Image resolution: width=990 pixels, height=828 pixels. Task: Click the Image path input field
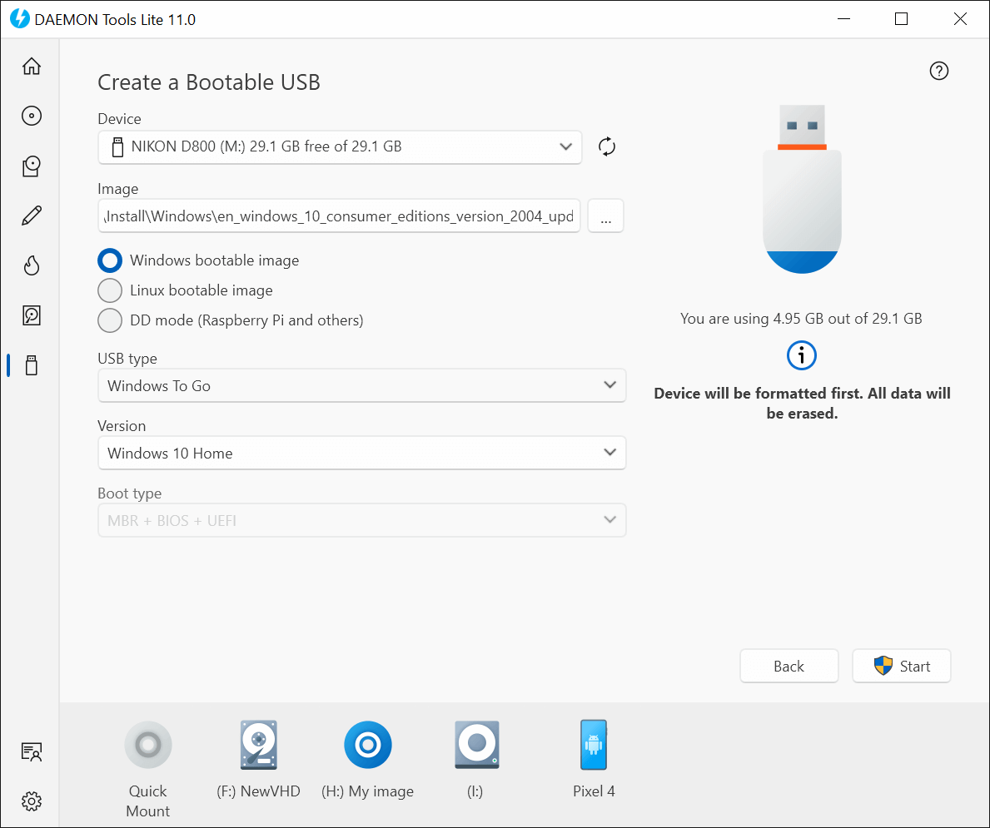coord(339,216)
